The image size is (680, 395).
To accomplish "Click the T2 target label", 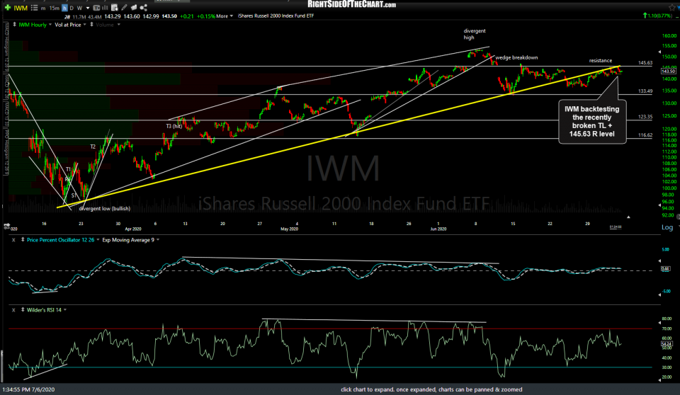I will (x=93, y=147).
